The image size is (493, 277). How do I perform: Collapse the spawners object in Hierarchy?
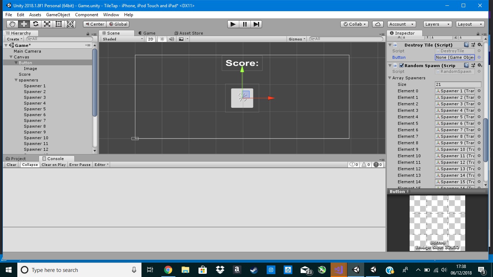coord(16,80)
